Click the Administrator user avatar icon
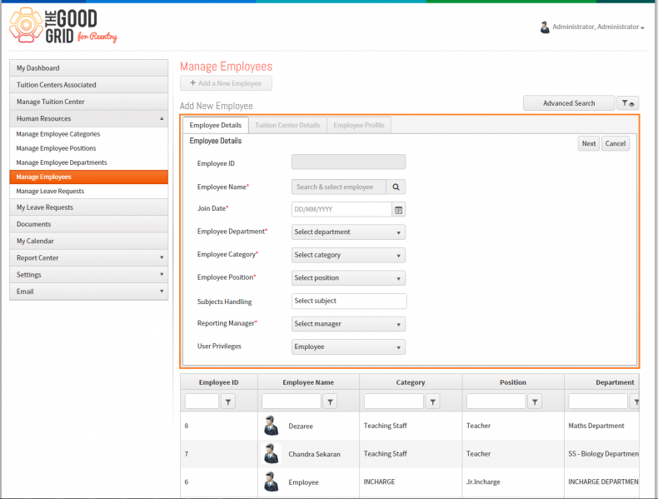This screenshot has width=658, height=499. pos(545,27)
